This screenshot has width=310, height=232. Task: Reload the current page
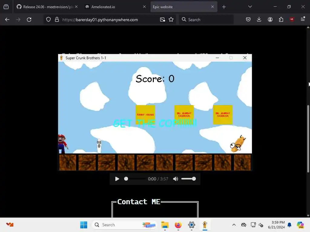tap(29, 20)
